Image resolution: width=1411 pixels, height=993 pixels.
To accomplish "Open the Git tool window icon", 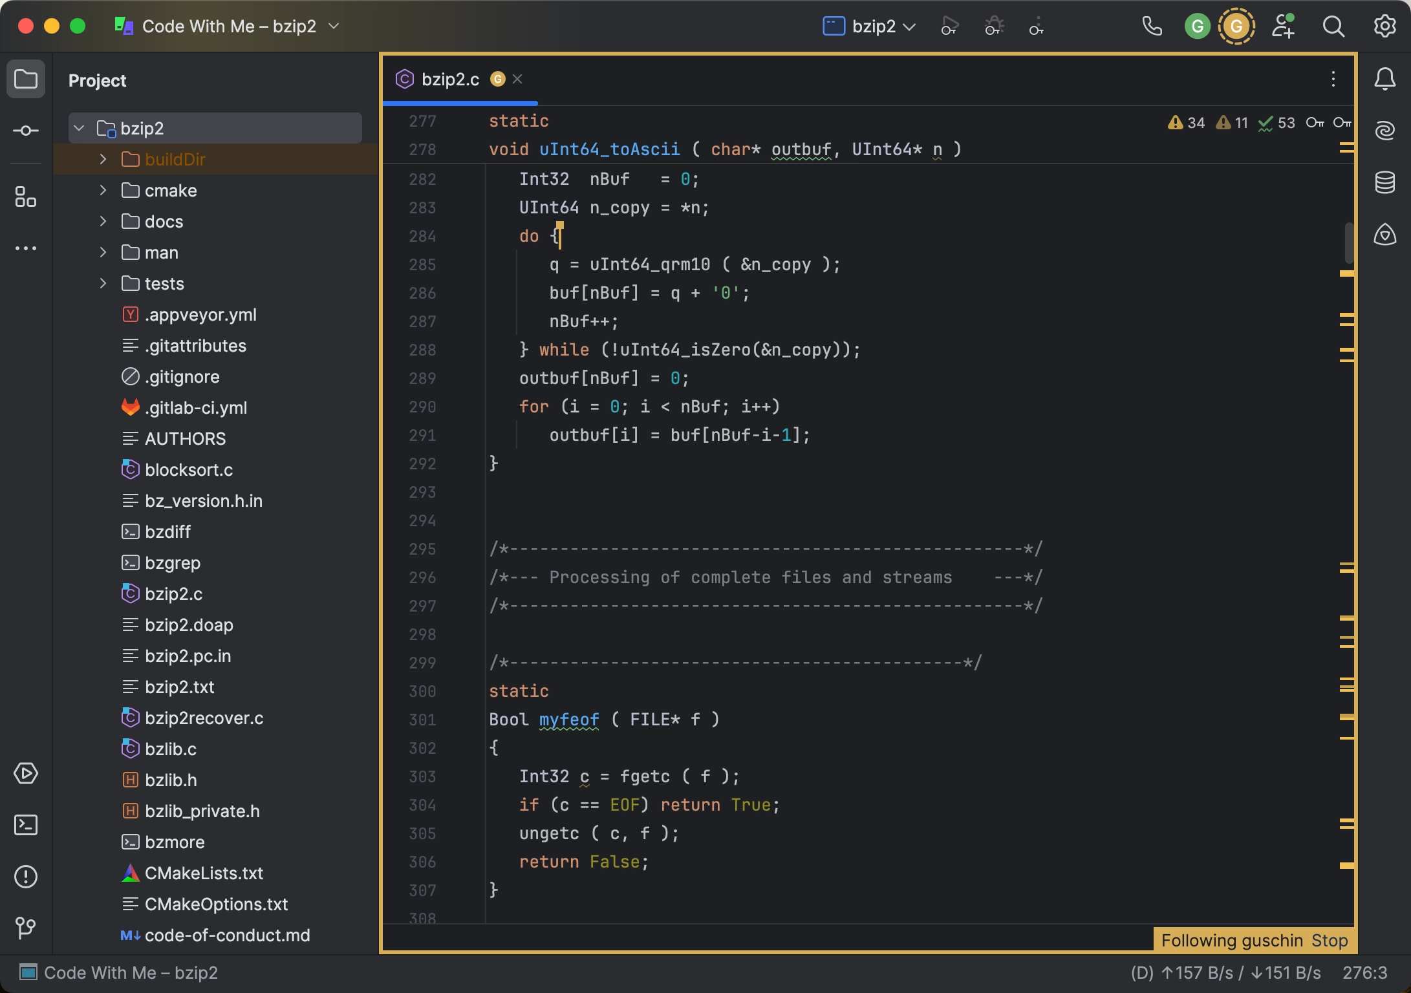I will click(x=26, y=928).
